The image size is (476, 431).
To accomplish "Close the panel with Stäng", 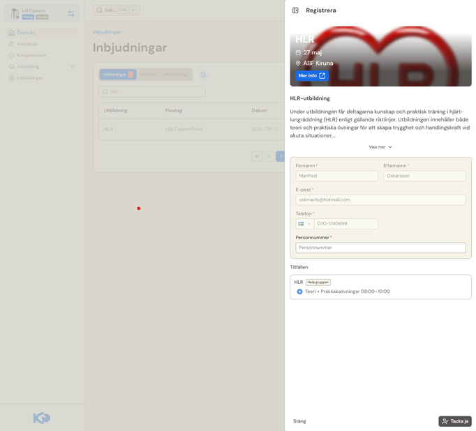I will [299, 421].
